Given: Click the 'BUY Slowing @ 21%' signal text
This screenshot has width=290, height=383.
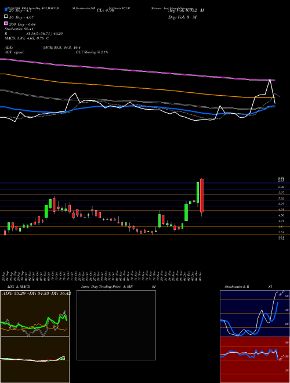Looking at the screenshot, I should pyautogui.click(x=92, y=52).
